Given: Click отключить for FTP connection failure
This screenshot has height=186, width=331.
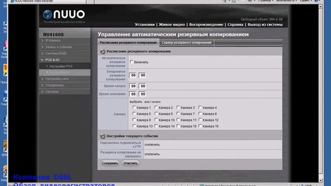Looking at the screenshot, I should pos(152,145).
